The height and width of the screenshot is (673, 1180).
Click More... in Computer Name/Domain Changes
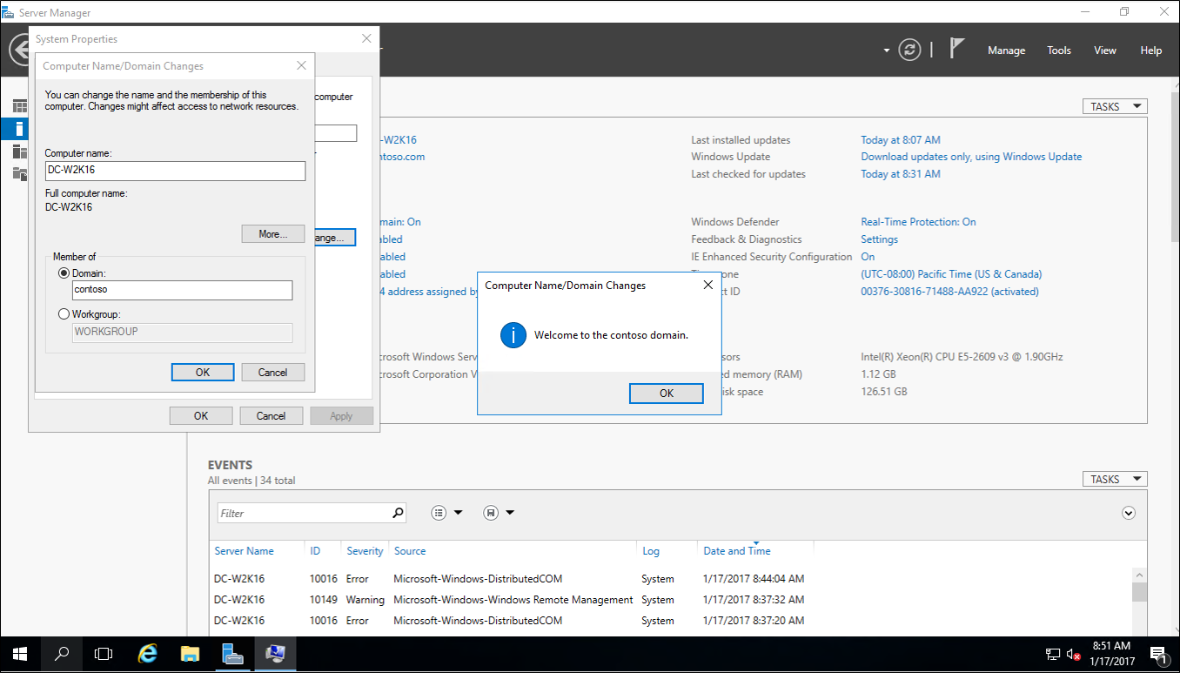[x=273, y=234]
